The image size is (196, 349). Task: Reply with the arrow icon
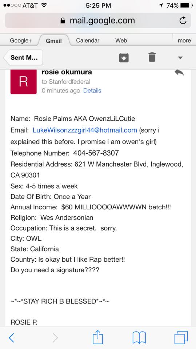pos(179,73)
